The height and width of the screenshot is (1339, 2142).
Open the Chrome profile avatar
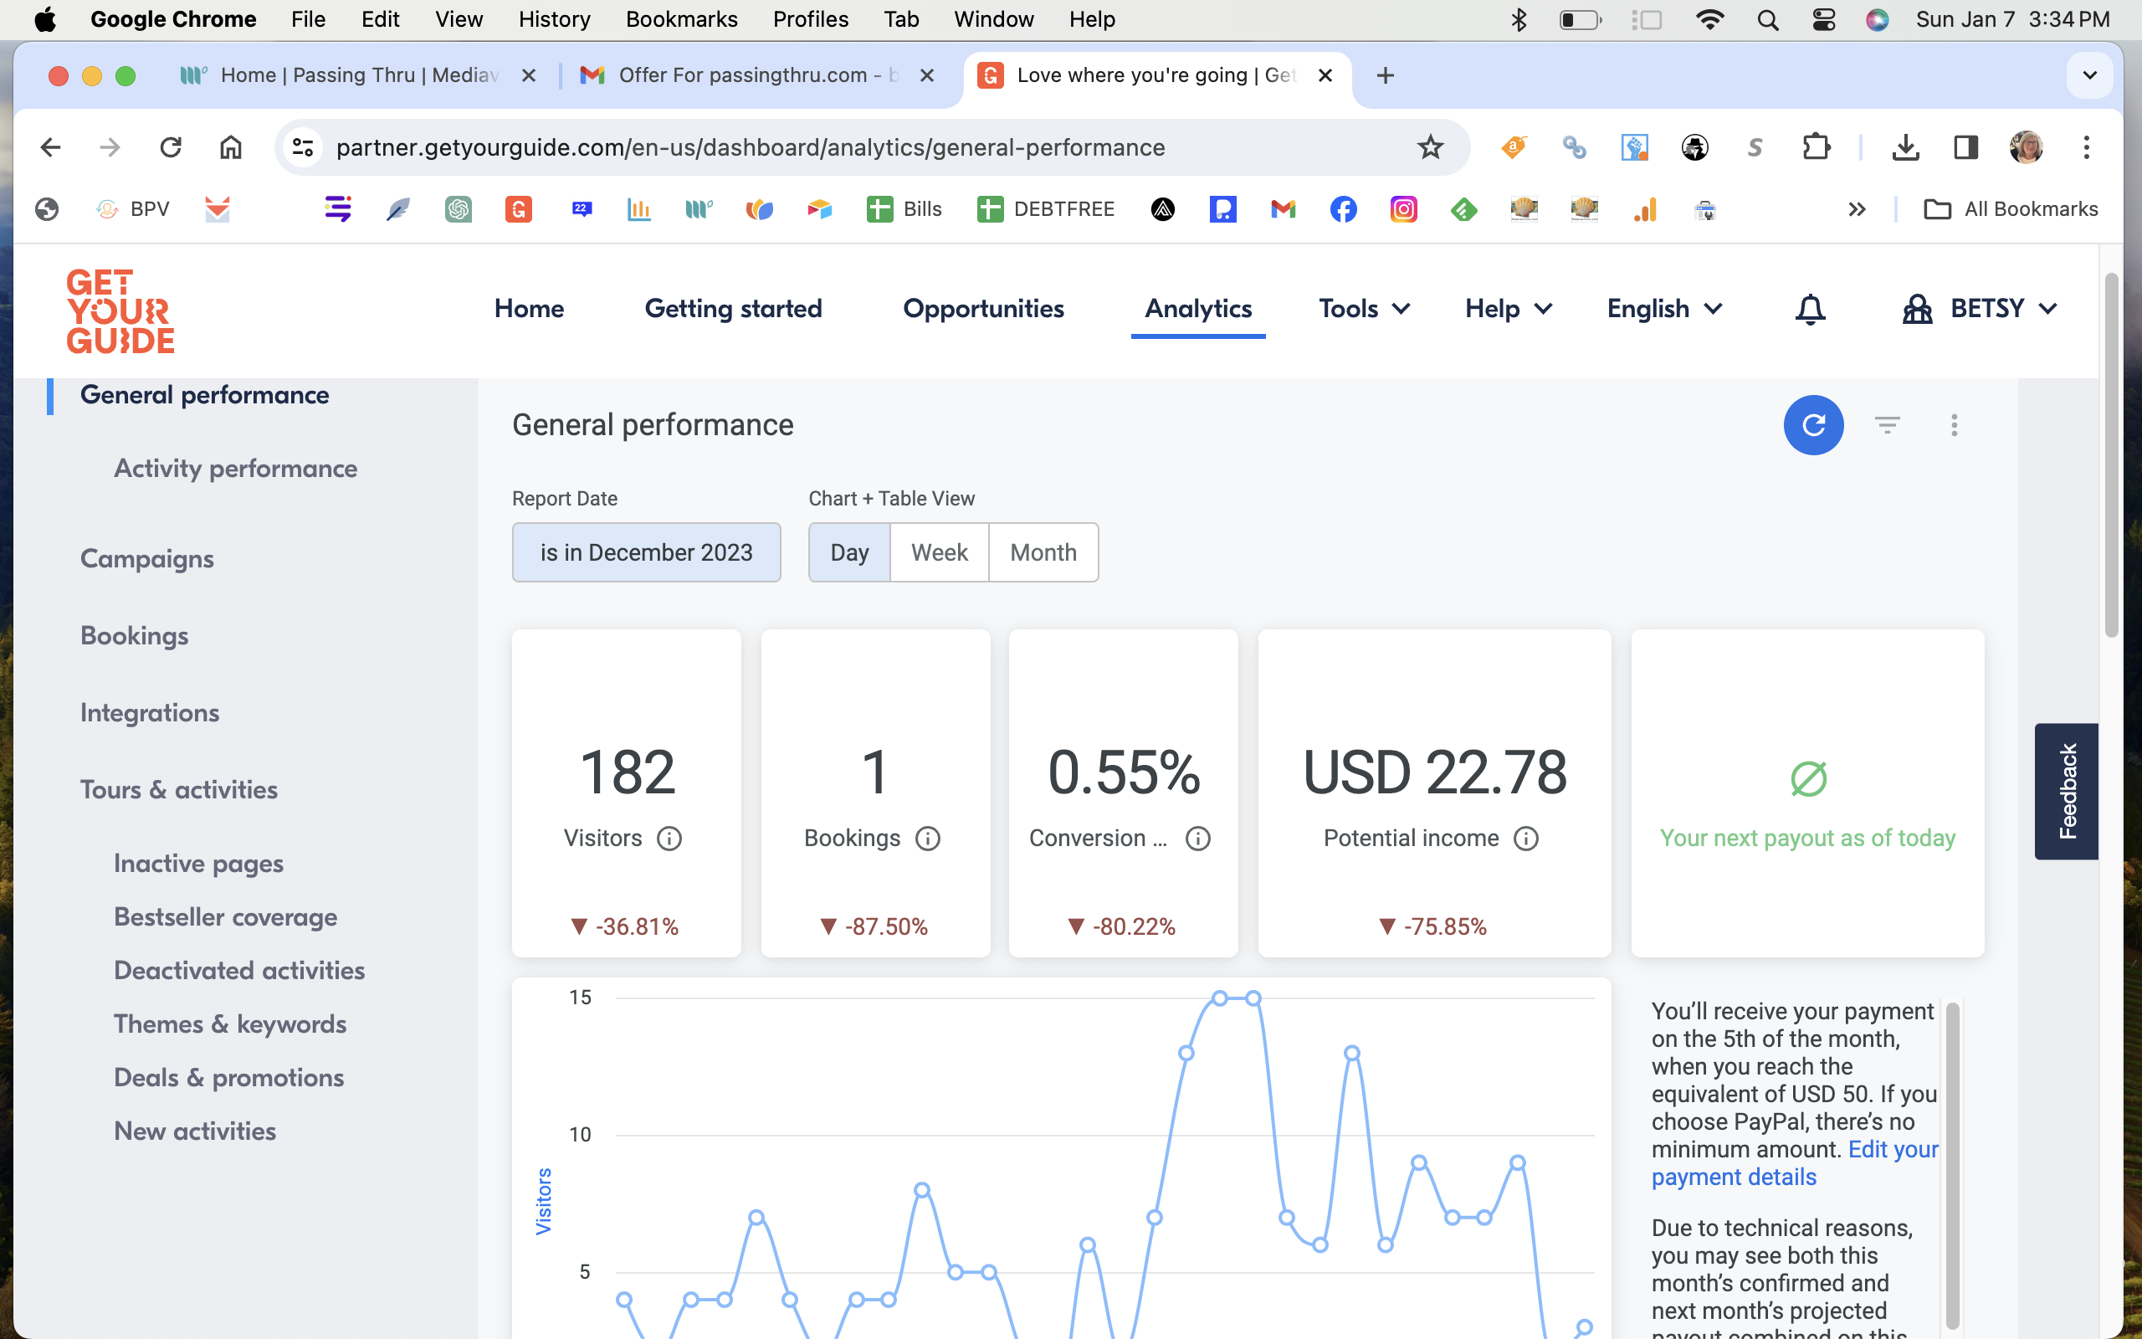coord(2026,147)
